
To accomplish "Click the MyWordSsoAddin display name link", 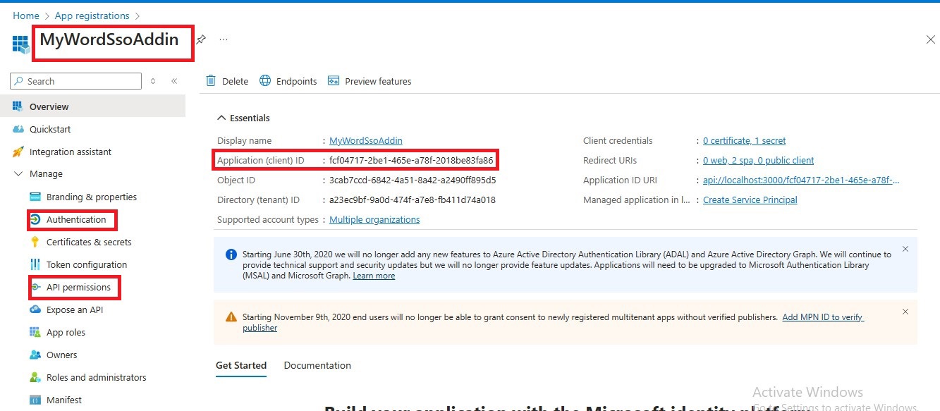I will (x=366, y=140).
